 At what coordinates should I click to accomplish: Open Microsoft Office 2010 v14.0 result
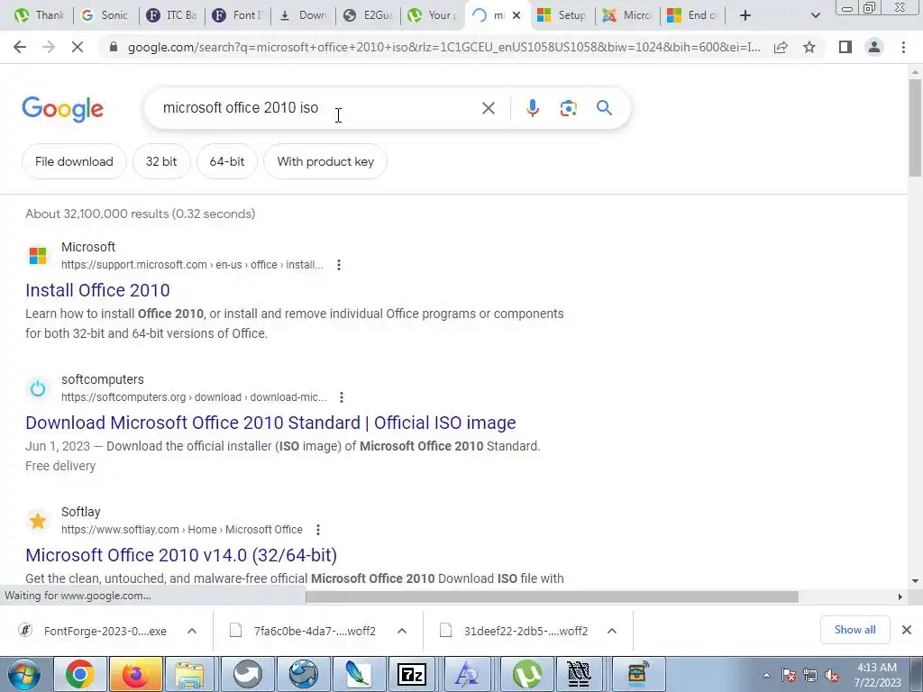coord(181,555)
